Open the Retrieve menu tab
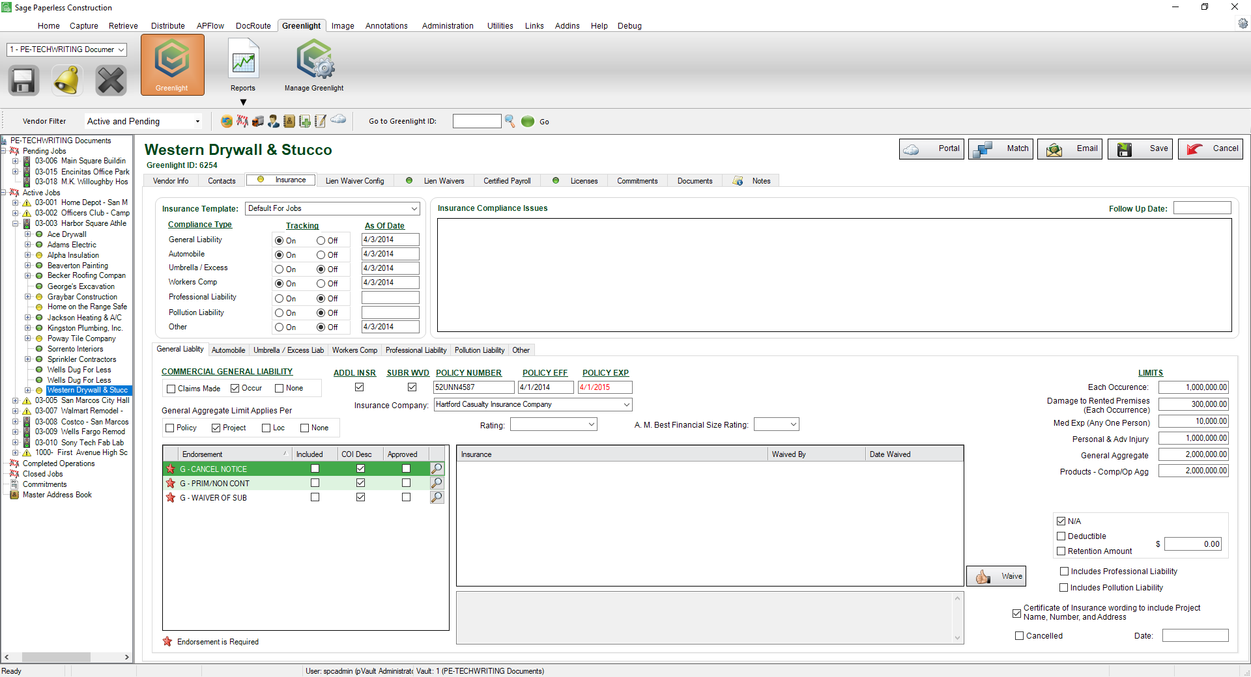 coord(123,26)
